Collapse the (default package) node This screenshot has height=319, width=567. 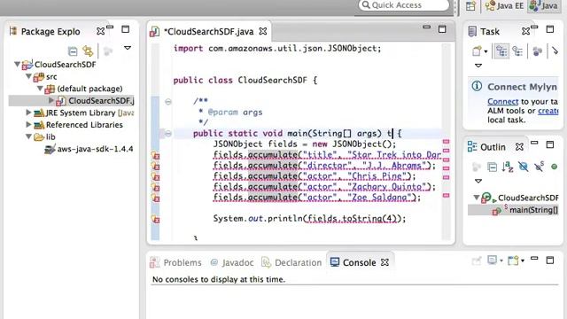(x=40, y=89)
